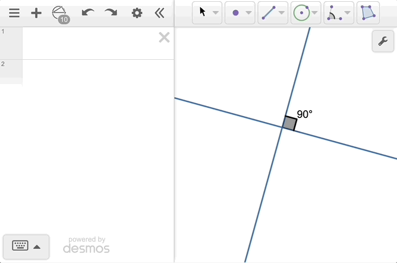Screen dimensions: 397x263
Task: Open the hamburger menu
Action: point(14,13)
